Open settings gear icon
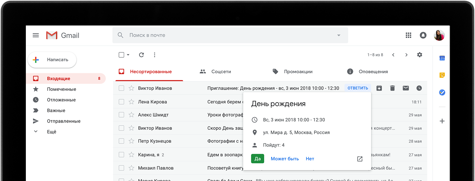The height and width of the screenshot is (181, 475). click(x=420, y=55)
